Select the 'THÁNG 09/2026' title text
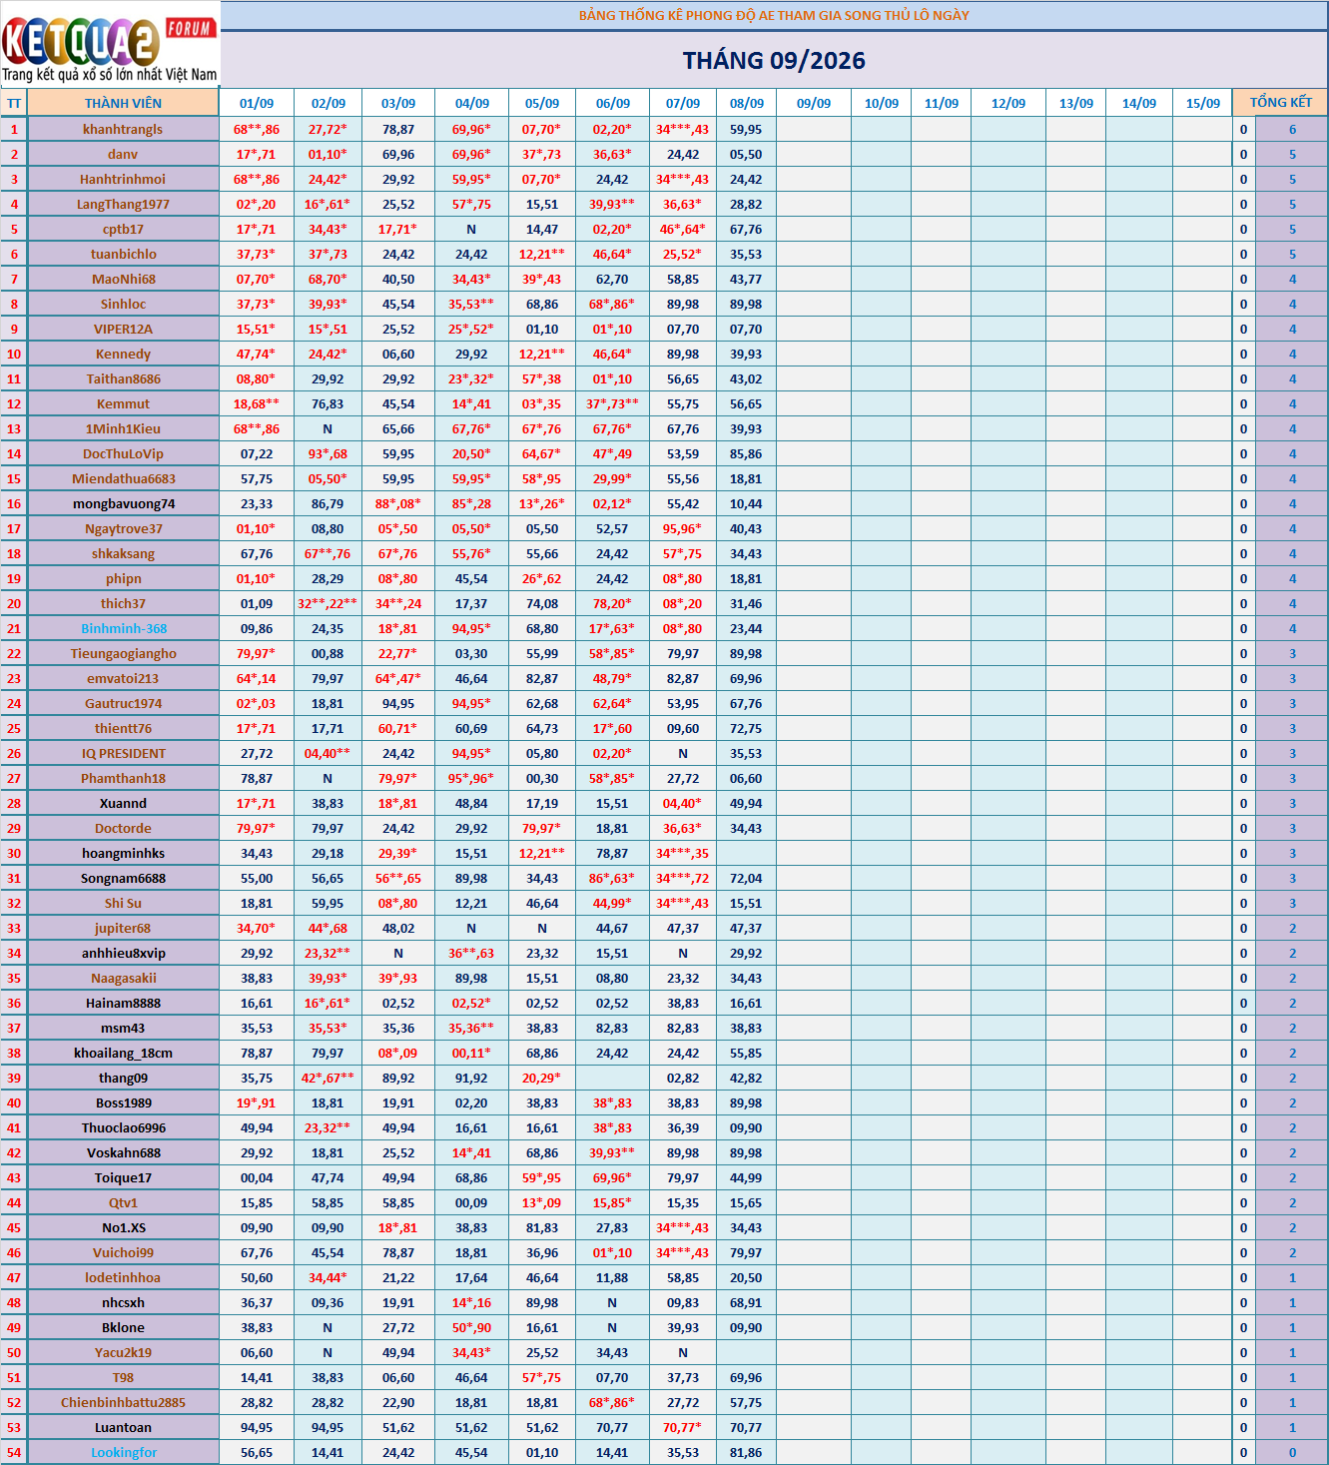This screenshot has height=1465, width=1329. tap(774, 61)
